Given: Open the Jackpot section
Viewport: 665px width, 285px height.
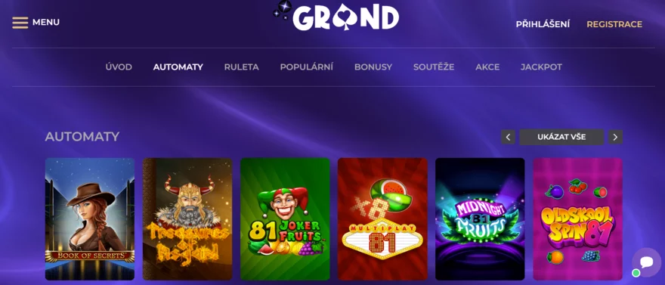Looking at the screenshot, I should click(541, 67).
